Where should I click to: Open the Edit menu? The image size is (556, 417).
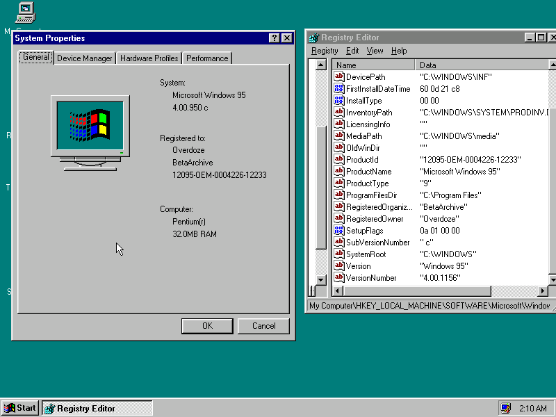pyautogui.click(x=352, y=50)
